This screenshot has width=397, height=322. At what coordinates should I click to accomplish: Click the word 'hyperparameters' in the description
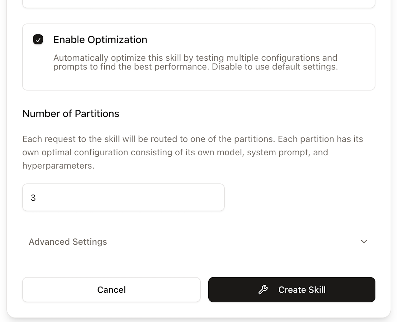click(x=58, y=166)
